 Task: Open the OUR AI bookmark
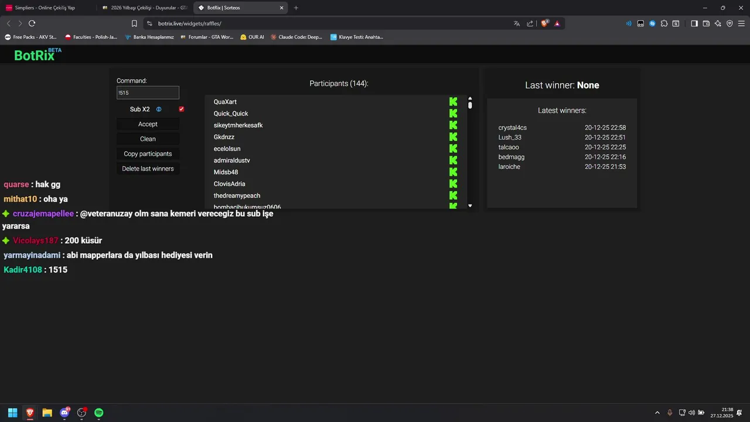click(x=252, y=37)
